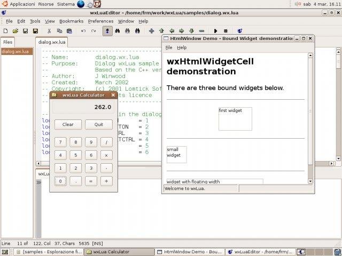Create a new file via toolbar icon
The width and height of the screenshot is (342, 256).
(x=5, y=31)
